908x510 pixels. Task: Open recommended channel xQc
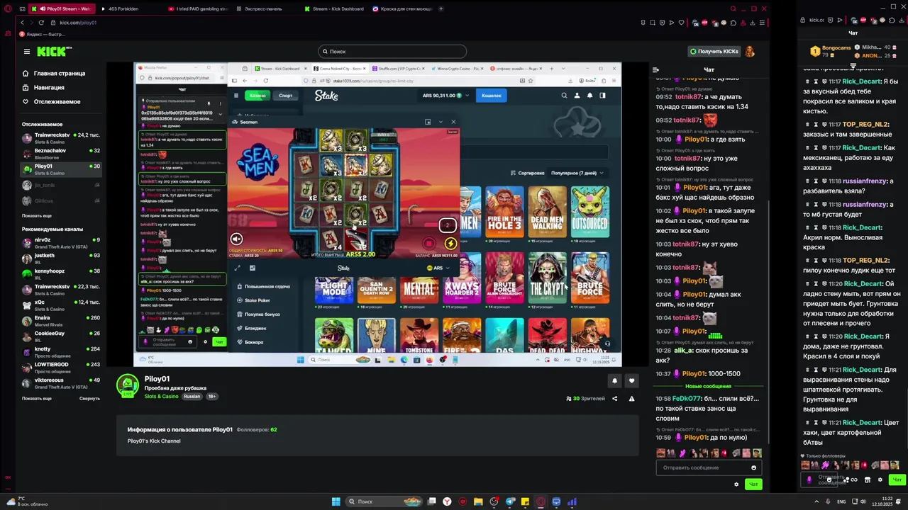pyautogui.click(x=61, y=305)
